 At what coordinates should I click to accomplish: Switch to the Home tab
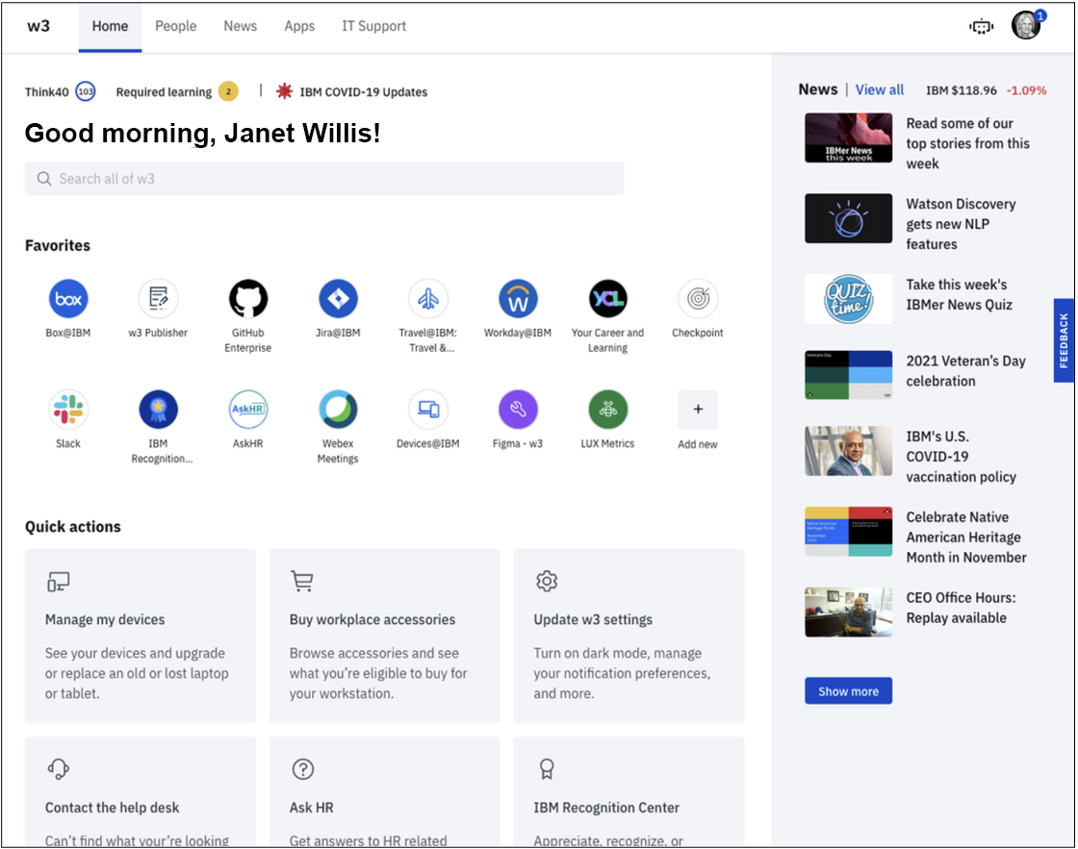pos(110,26)
